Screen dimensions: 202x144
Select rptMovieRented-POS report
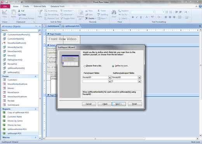click(17, 129)
